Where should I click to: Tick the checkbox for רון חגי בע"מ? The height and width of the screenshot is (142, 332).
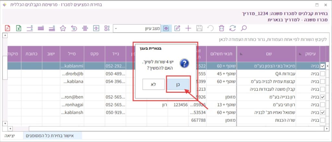(323, 105)
